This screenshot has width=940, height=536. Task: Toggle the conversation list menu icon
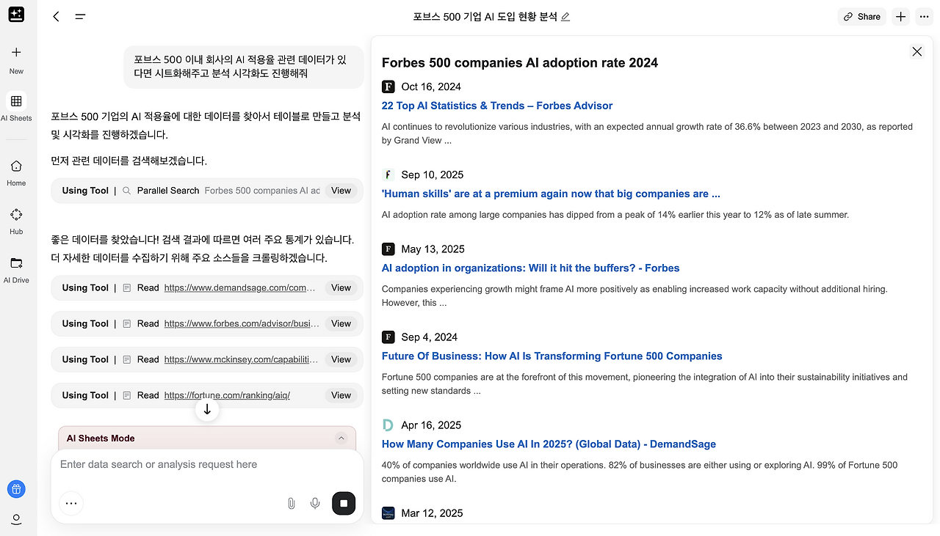click(x=80, y=16)
